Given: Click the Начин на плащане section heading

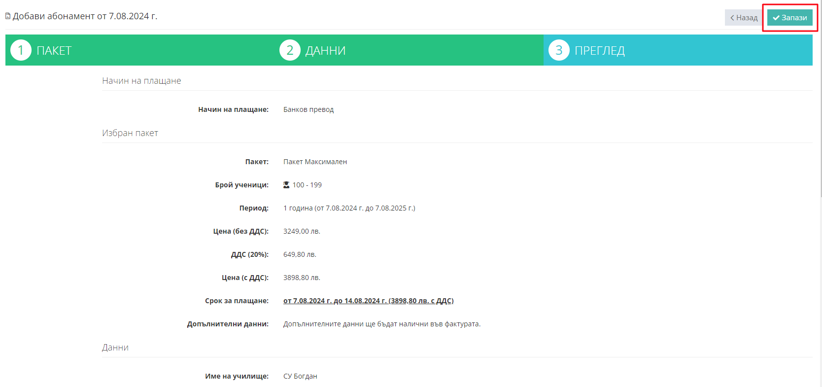Looking at the screenshot, I should coord(141,81).
